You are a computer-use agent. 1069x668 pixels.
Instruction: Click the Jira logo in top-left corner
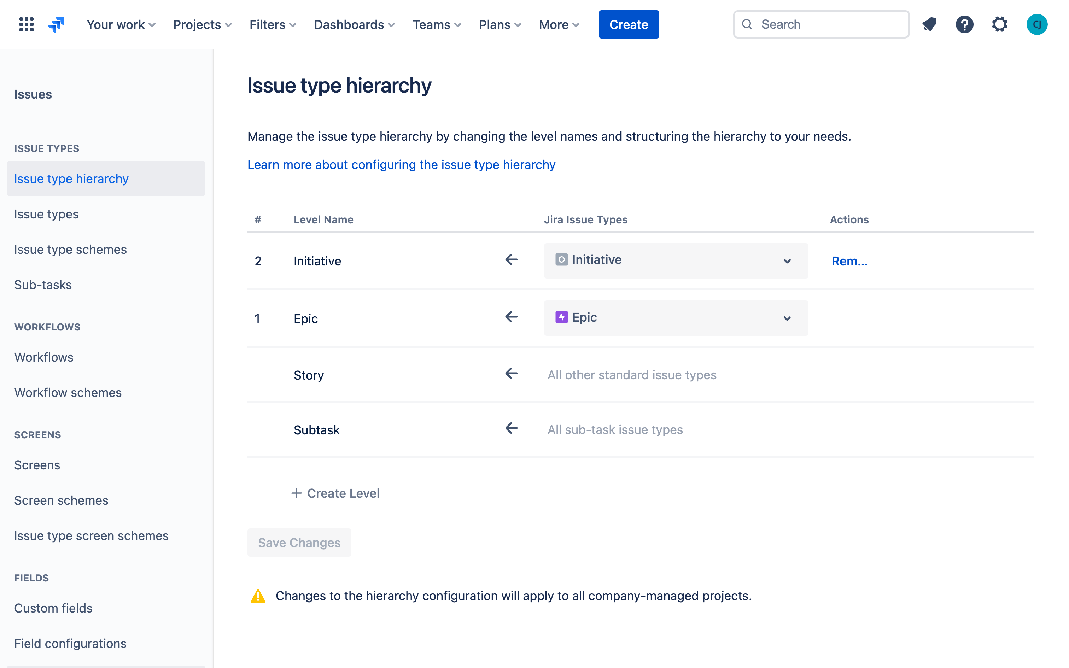coord(58,24)
